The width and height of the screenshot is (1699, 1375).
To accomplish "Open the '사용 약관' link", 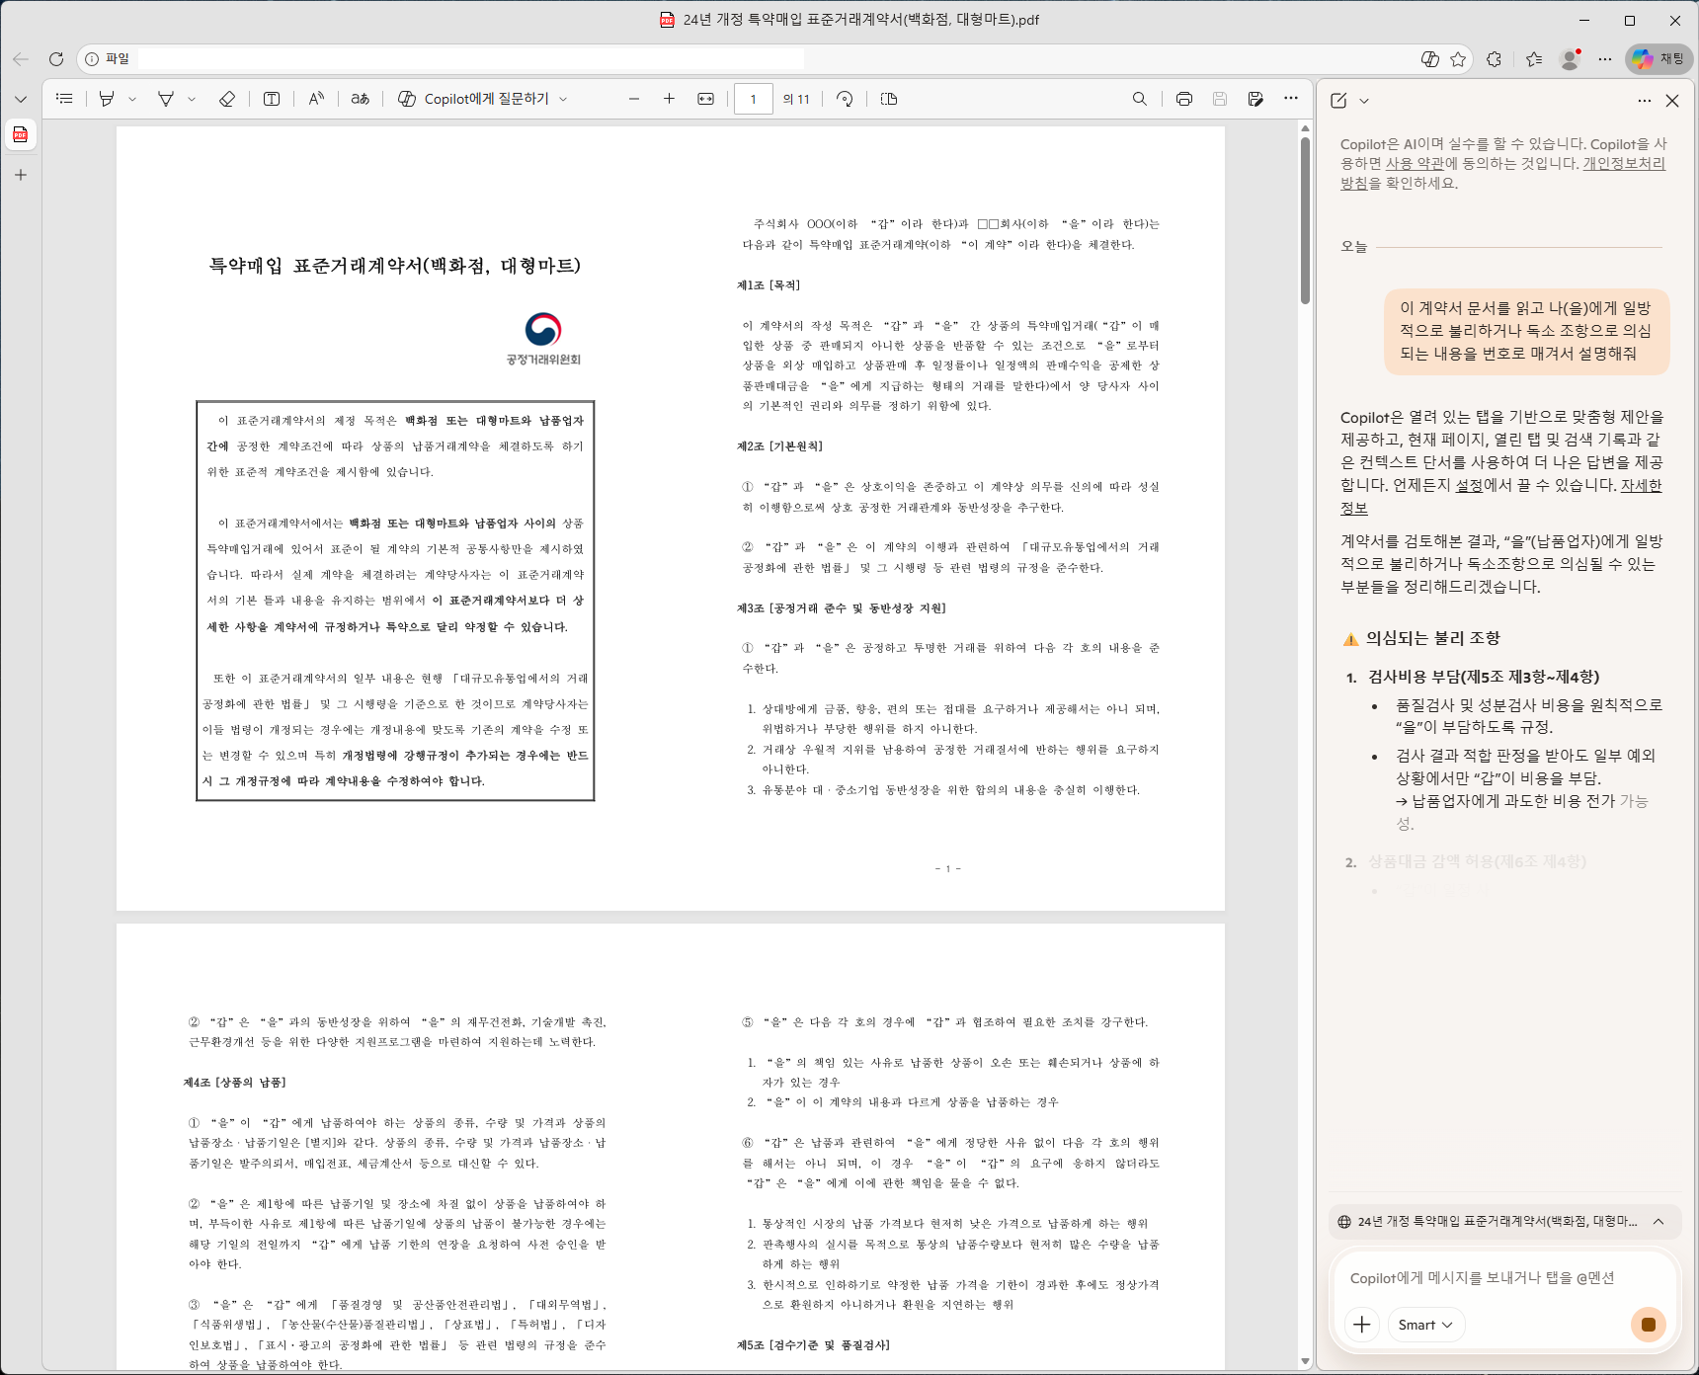I will coord(1415,163).
